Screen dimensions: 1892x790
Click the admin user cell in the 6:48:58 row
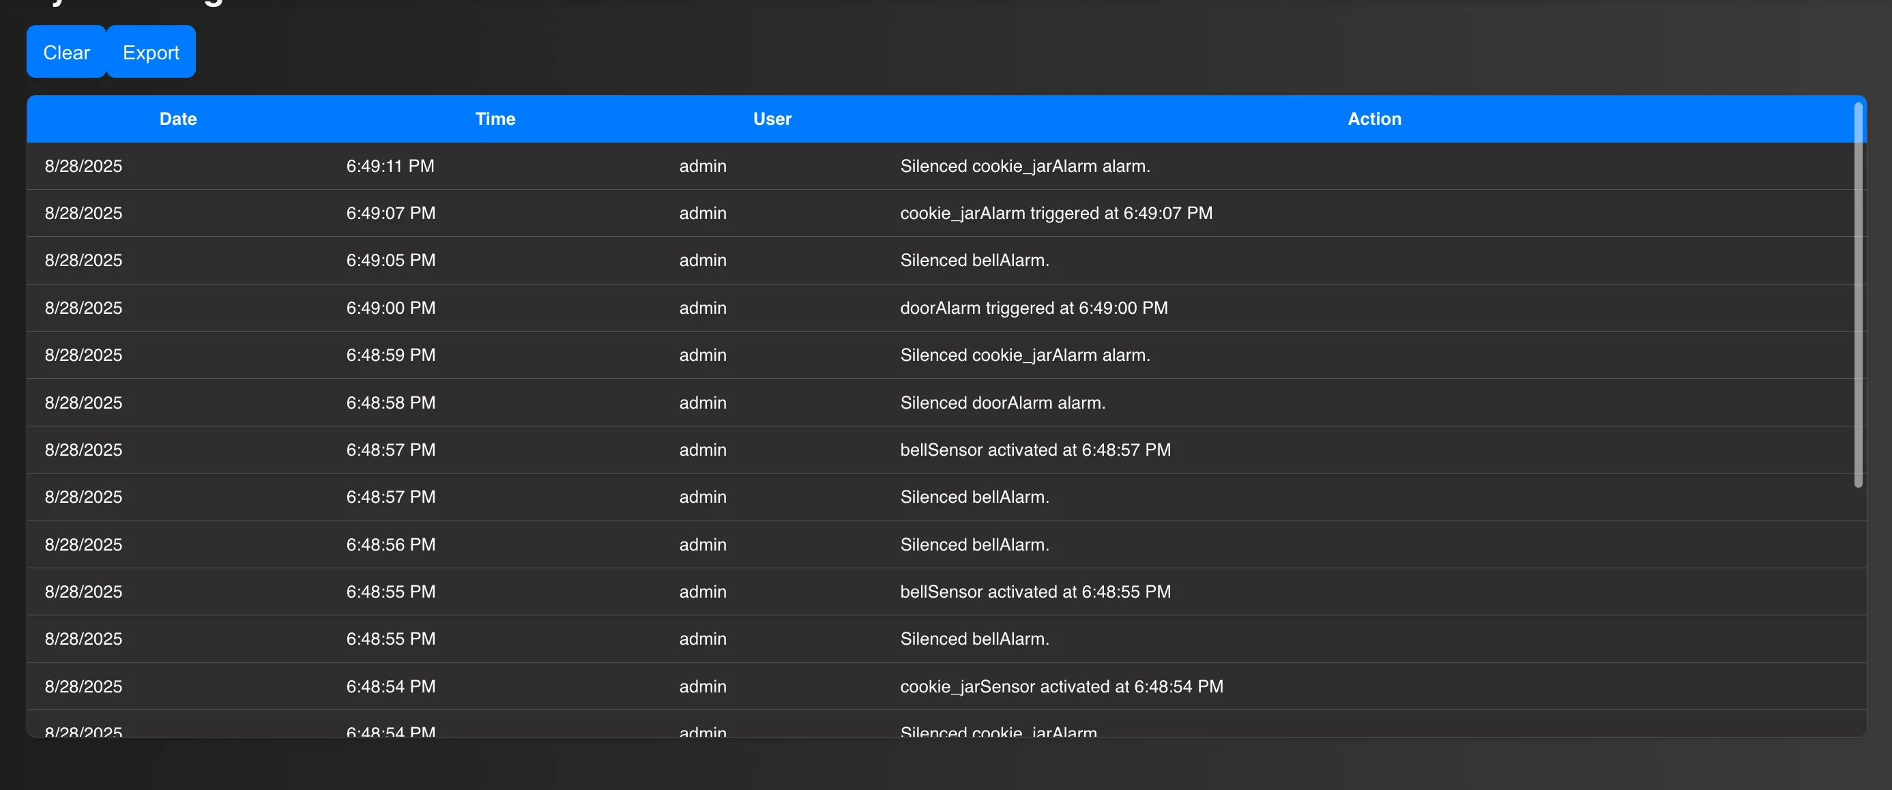(702, 403)
